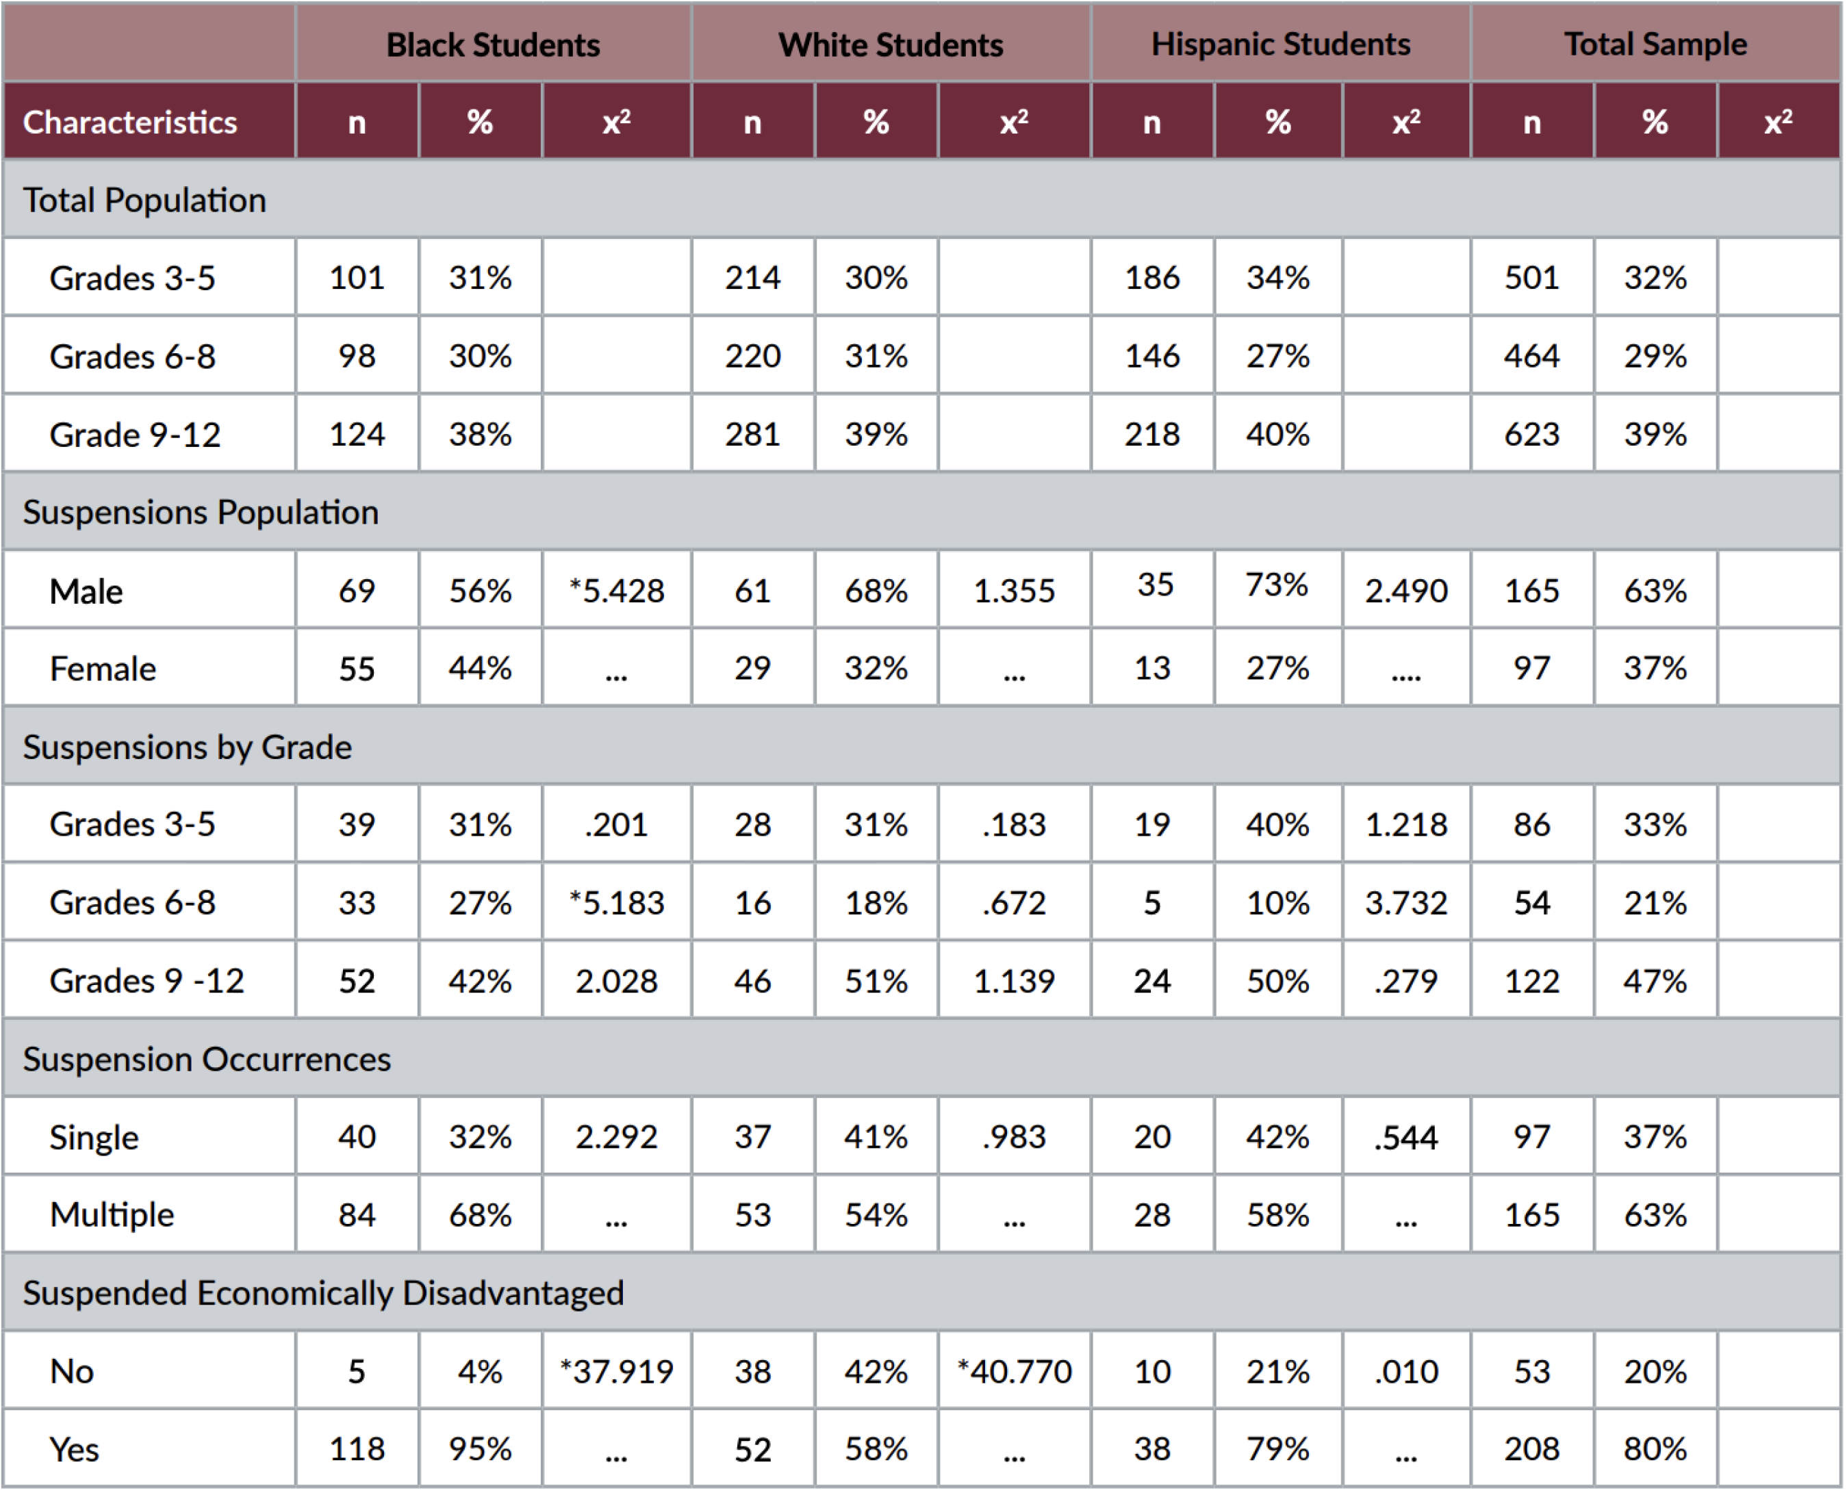This screenshot has width=1847, height=1495.
Task: Click the Suspensions Population section row
Action: coord(922,513)
